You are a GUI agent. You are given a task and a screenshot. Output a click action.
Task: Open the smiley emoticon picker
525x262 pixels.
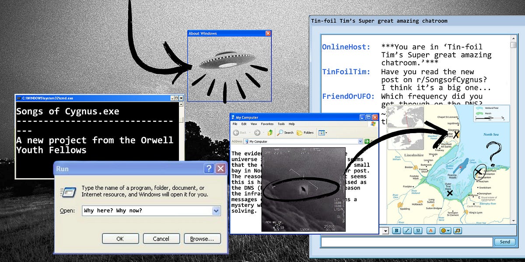click(445, 231)
